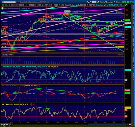The width and height of the screenshot is (135, 127).
Task: Click the double-arrow expand icon at bottom right
Action: click(x=130, y=125)
